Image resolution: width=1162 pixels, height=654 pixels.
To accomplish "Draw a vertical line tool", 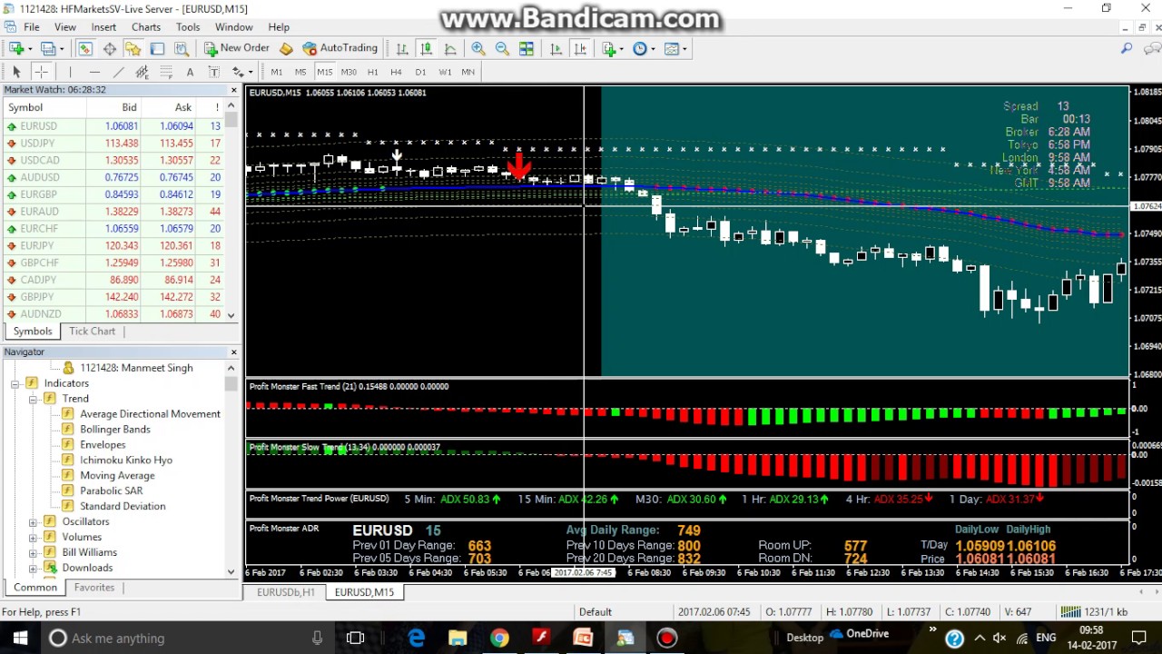I will [70, 72].
